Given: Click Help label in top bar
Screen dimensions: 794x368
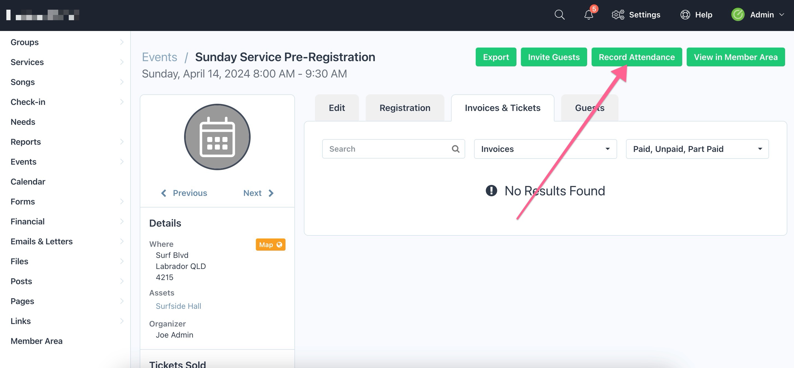Looking at the screenshot, I should pyautogui.click(x=703, y=14).
